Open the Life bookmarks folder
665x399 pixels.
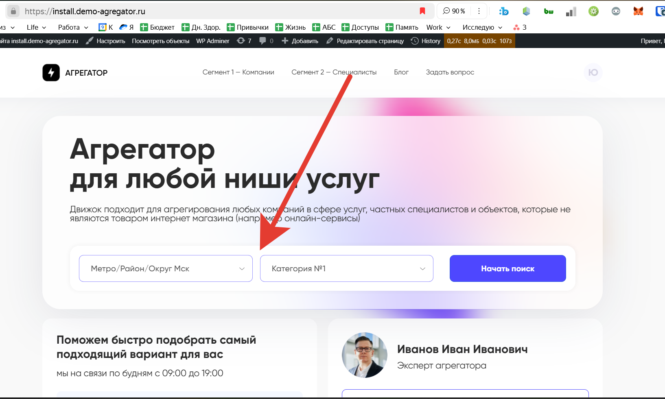(x=36, y=27)
